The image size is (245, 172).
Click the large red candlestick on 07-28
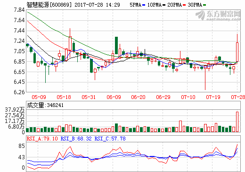[x=237, y=52]
